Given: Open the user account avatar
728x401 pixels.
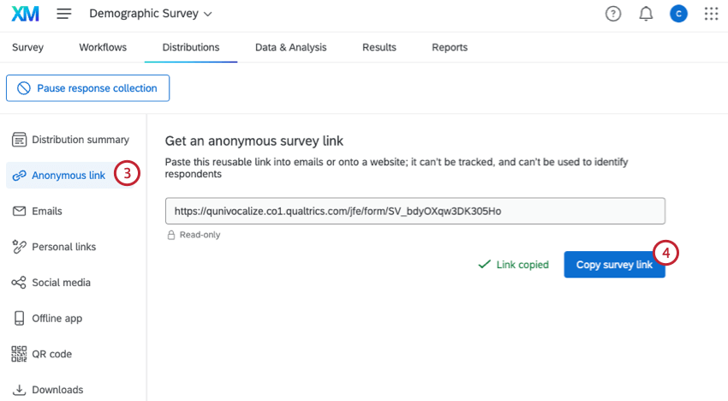Looking at the screenshot, I should [x=678, y=15].
